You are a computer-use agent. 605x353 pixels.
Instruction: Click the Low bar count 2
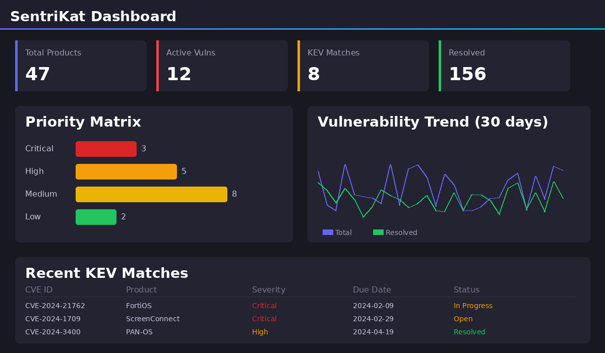[124, 217]
